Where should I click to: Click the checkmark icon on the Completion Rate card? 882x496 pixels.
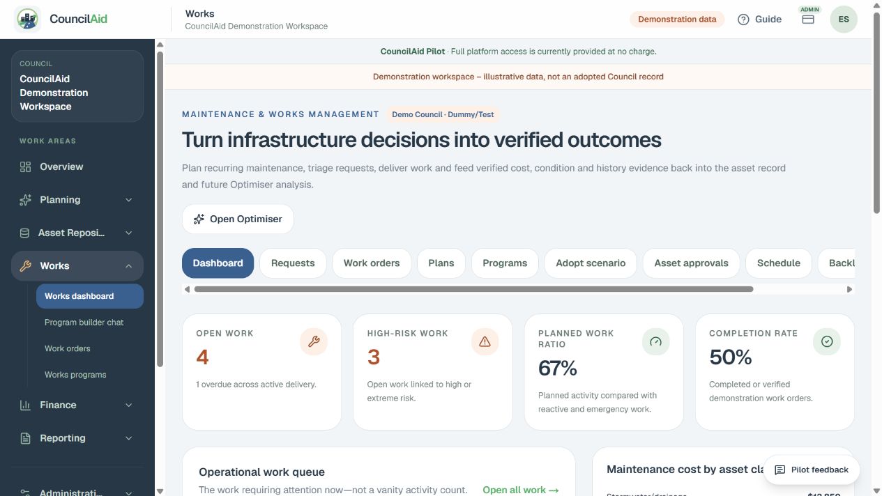point(827,341)
